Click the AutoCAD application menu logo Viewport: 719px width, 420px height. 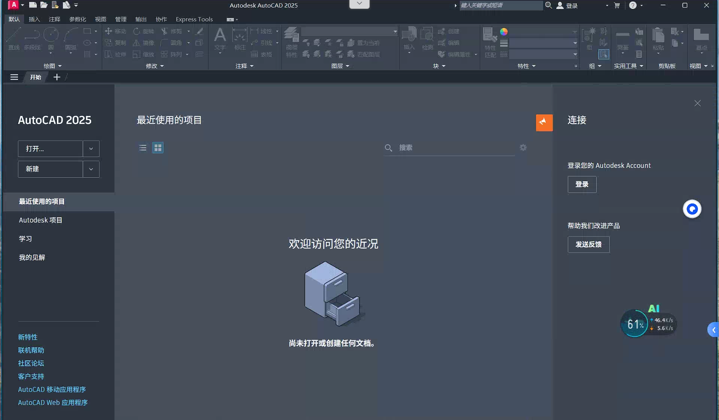[x=13, y=5]
